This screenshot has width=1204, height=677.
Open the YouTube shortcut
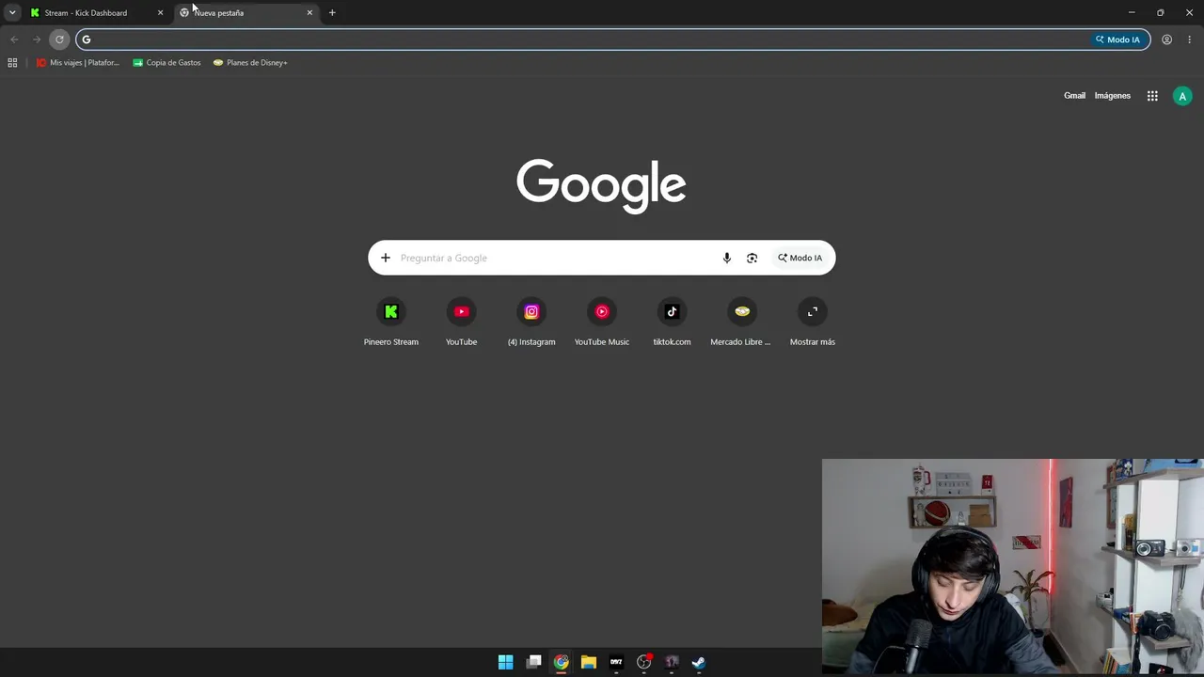coord(461,322)
